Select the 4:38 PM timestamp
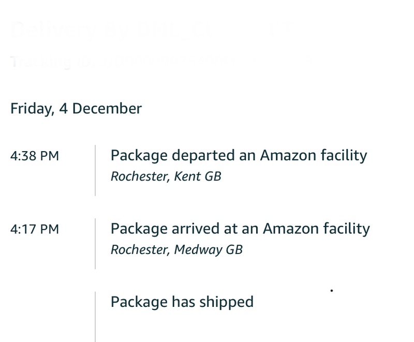Viewport: 414px width, 342px height. coord(35,156)
